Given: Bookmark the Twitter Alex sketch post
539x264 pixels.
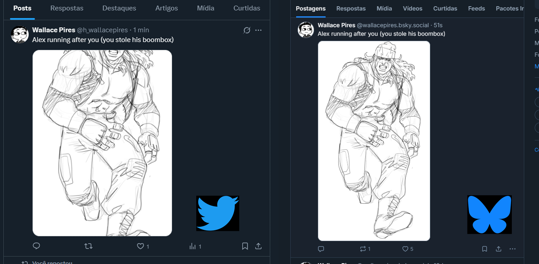Looking at the screenshot, I should coord(245,246).
